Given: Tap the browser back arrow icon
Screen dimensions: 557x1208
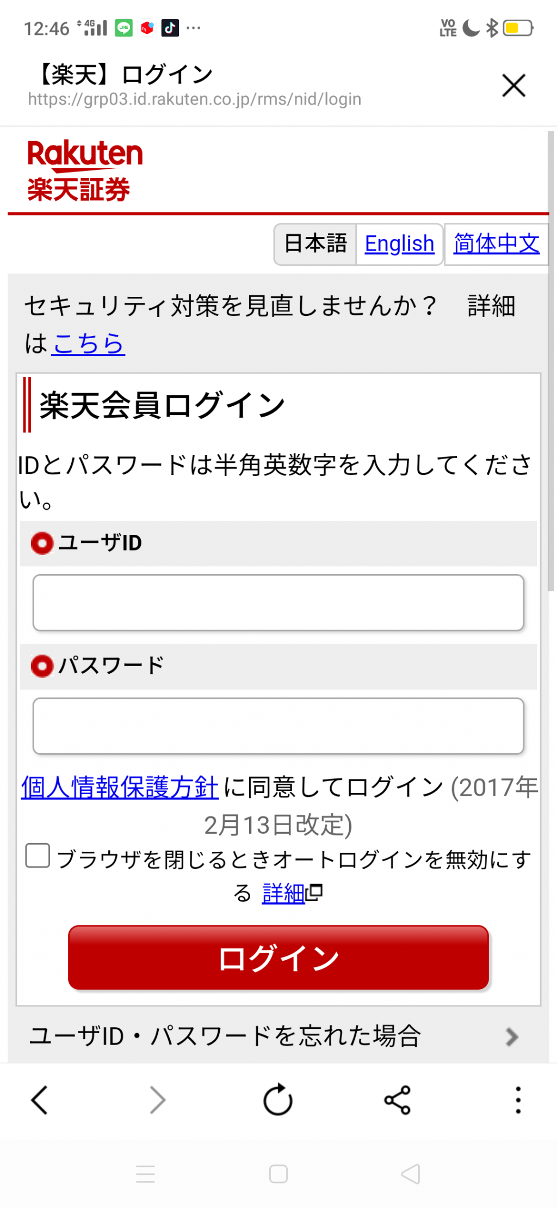Looking at the screenshot, I should (40, 1100).
